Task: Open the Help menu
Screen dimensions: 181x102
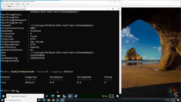Action: click(27, 4)
